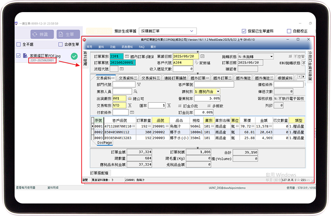331x216 pixels.
Task: Click the lookup icon beside 訂單單別 2201
Action: tap(127, 56)
